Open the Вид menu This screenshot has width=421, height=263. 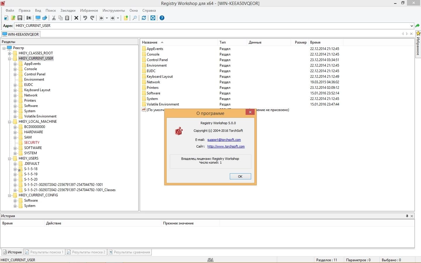38,11
